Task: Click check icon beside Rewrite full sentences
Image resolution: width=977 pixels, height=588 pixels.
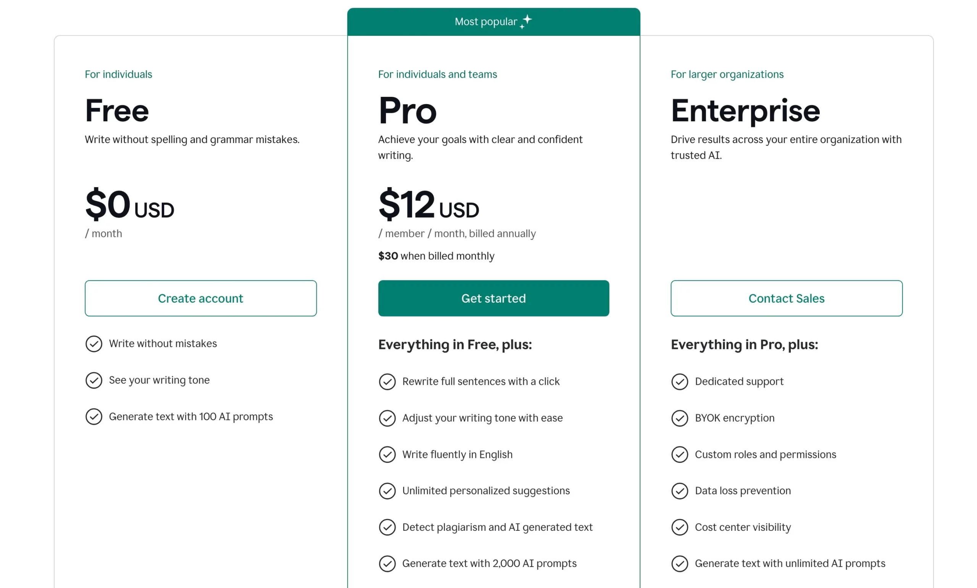Action: (x=387, y=382)
